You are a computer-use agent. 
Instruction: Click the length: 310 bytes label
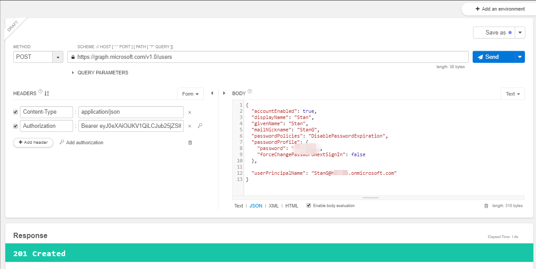tap(508, 206)
